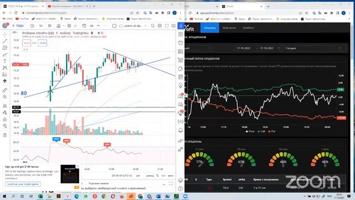
Task: Collapse indicator legend chevron under price buttons
Action: point(25,49)
